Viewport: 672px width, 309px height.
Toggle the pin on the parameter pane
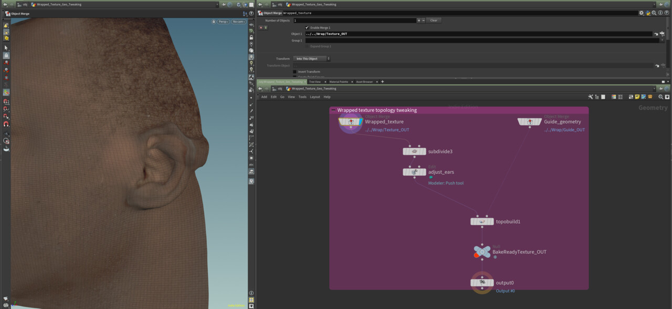pyautogui.click(x=660, y=4)
